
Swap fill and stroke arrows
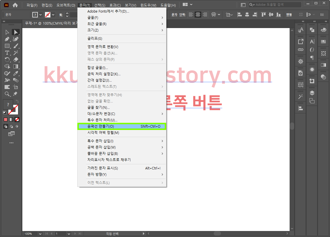17,101
